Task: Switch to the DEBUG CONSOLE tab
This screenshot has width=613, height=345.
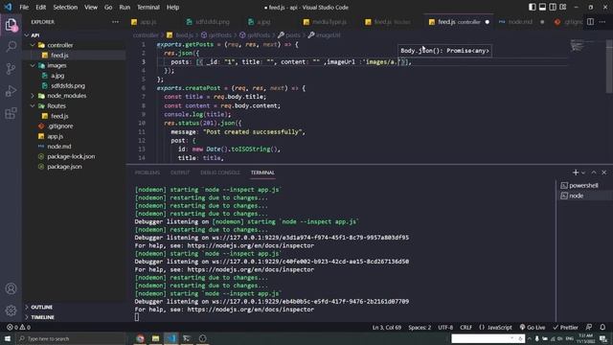Action: 220,172
